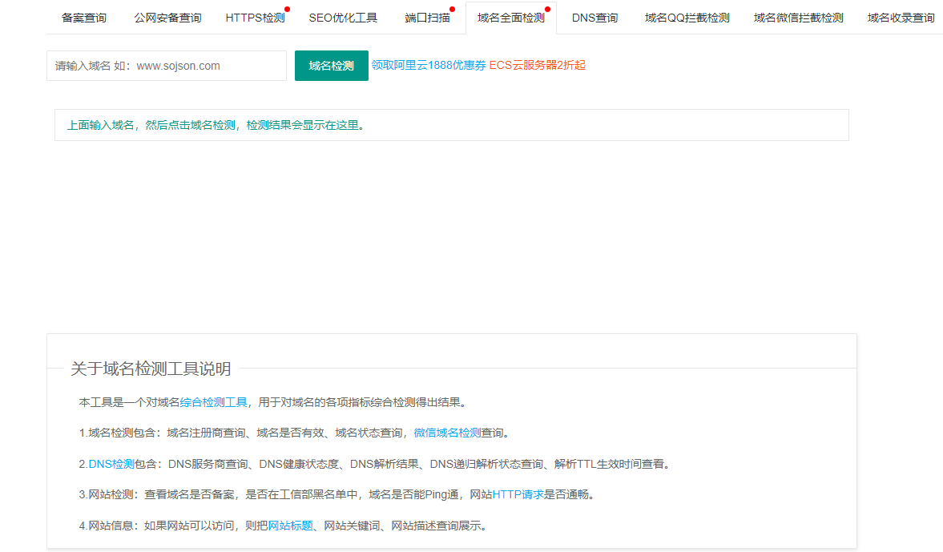The image size is (943, 552).
Task: Switch to DNS查询 tab
Action: 594,18
